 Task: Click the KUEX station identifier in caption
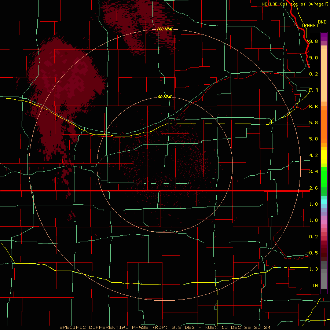(211, 327)
